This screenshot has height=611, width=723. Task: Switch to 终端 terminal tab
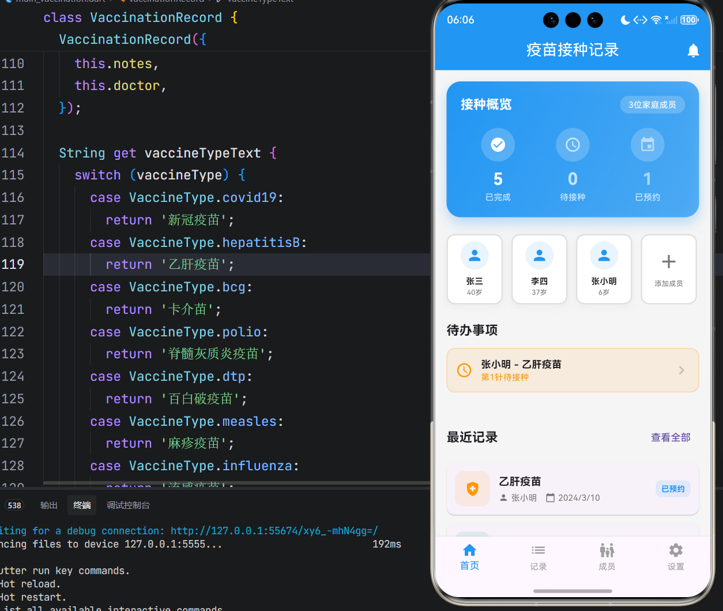82,505
